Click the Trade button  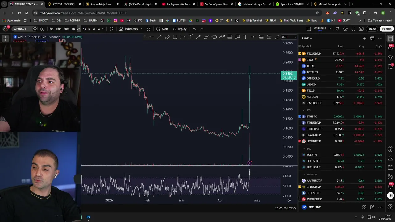tap(372, 29)
